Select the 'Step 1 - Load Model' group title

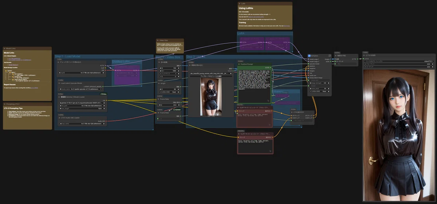(67, 56)
